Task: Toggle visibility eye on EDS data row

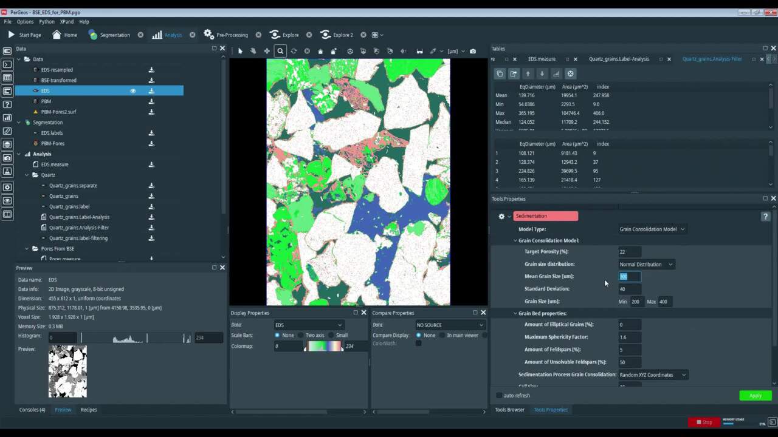Action: coord(133,91)
